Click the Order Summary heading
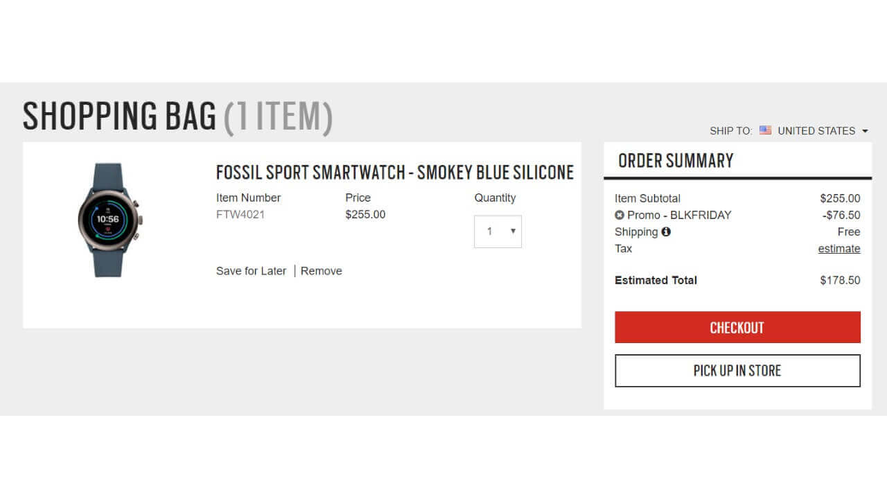The width and height of the screenshot is (887, 499). pos(676,161)
